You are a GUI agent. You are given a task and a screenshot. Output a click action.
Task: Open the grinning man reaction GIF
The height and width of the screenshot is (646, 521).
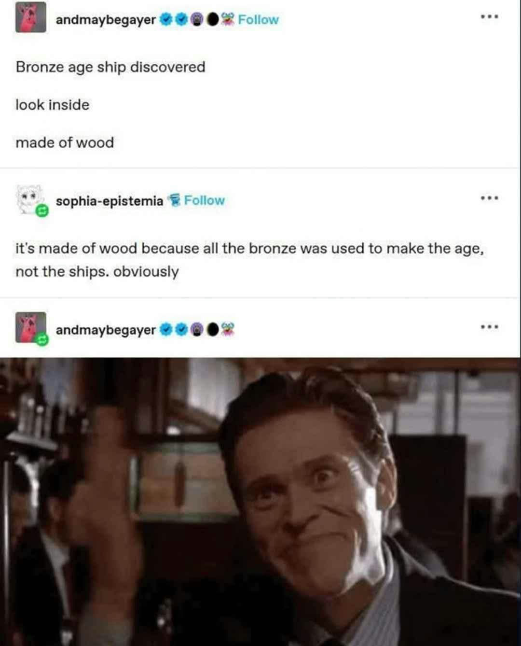pos(260,502)
